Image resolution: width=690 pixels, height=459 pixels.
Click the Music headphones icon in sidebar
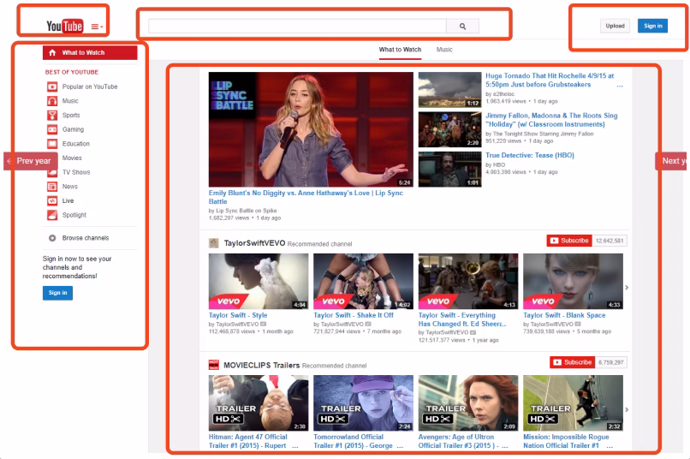52,101
